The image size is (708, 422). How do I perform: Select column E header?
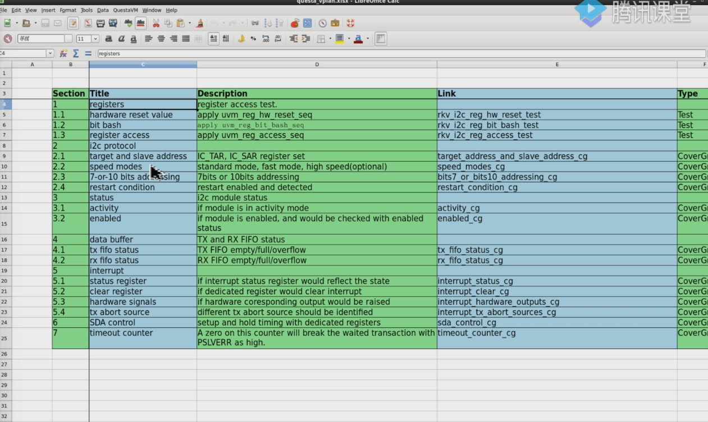tap(557, 65)
